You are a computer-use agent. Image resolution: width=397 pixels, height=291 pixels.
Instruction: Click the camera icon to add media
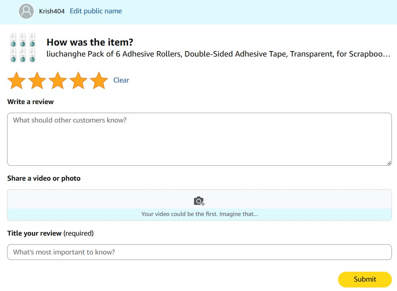pyautogui.click(x=199, y=201)
